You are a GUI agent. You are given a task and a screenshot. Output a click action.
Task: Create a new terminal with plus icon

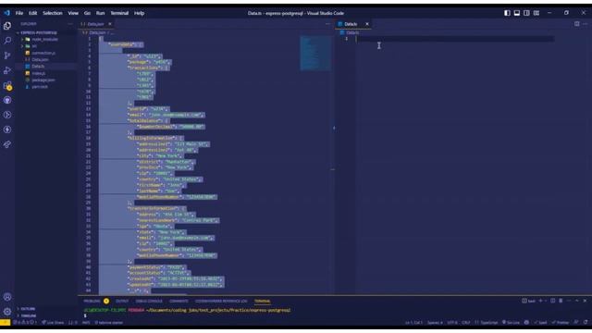click(x=540, y=301)
